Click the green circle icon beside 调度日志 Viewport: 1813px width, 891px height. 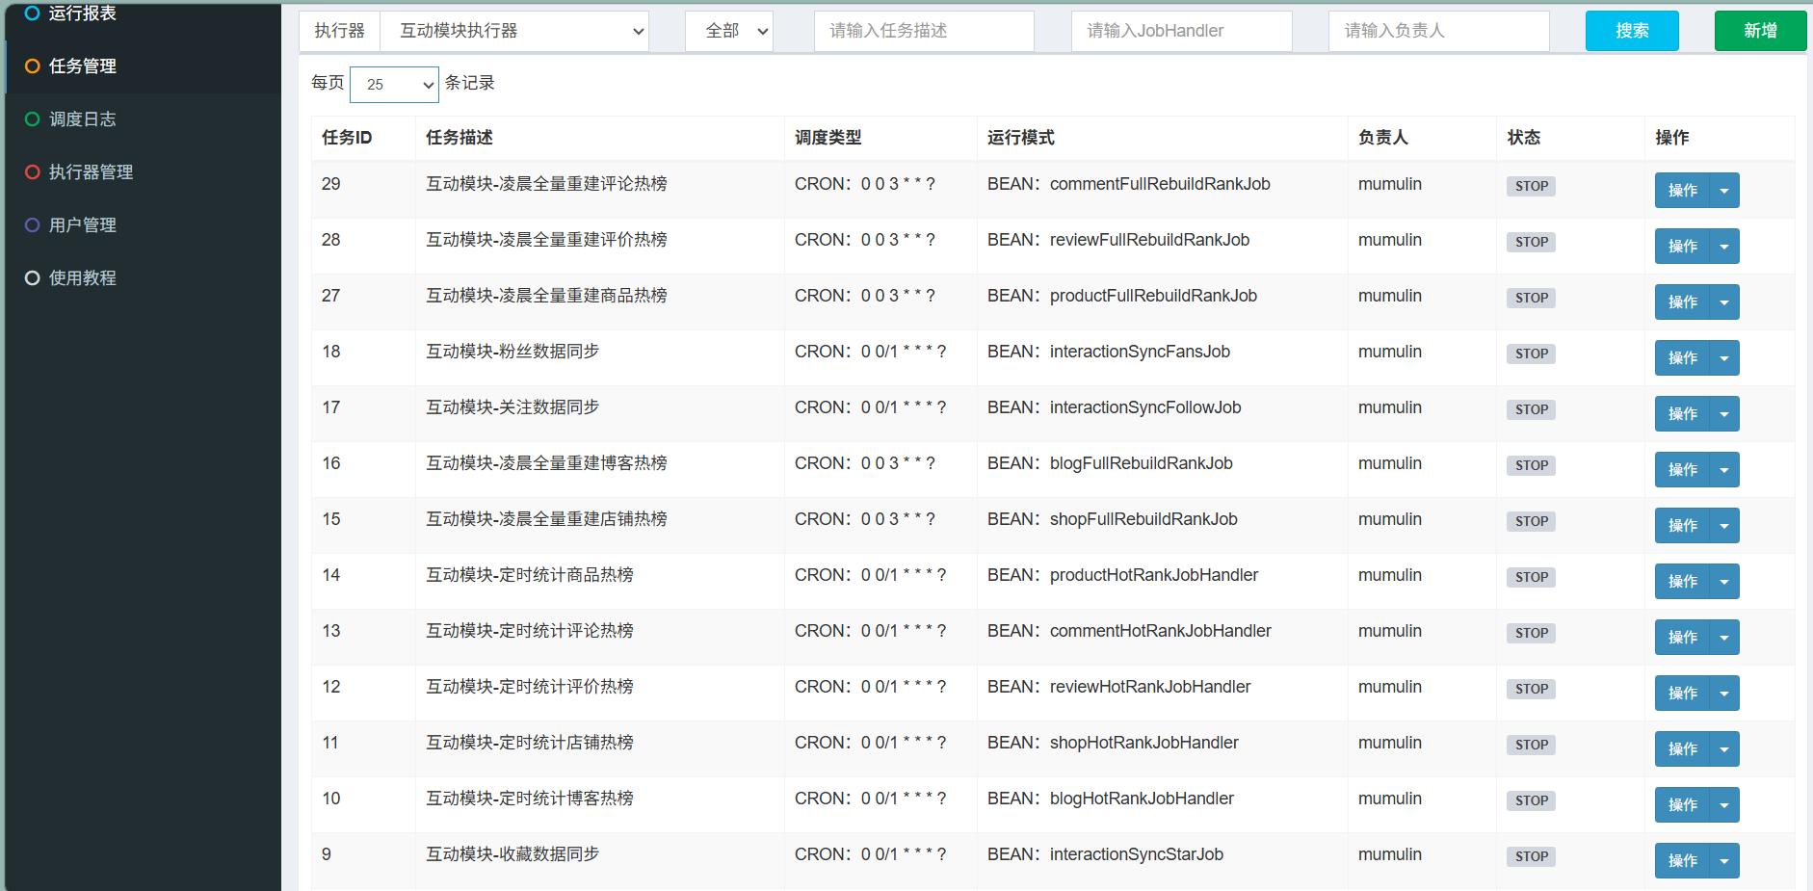click(x=33, y=119)
